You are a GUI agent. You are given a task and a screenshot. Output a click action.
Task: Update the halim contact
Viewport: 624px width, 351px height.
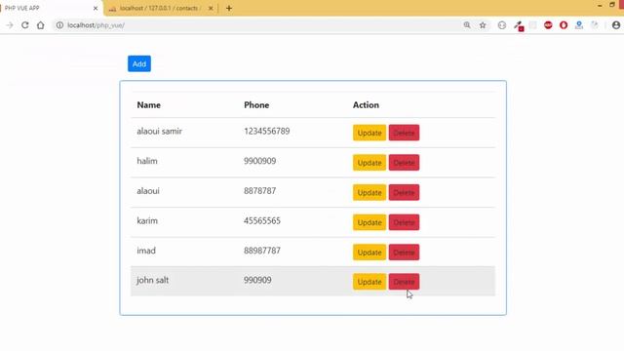coord(370,163)
